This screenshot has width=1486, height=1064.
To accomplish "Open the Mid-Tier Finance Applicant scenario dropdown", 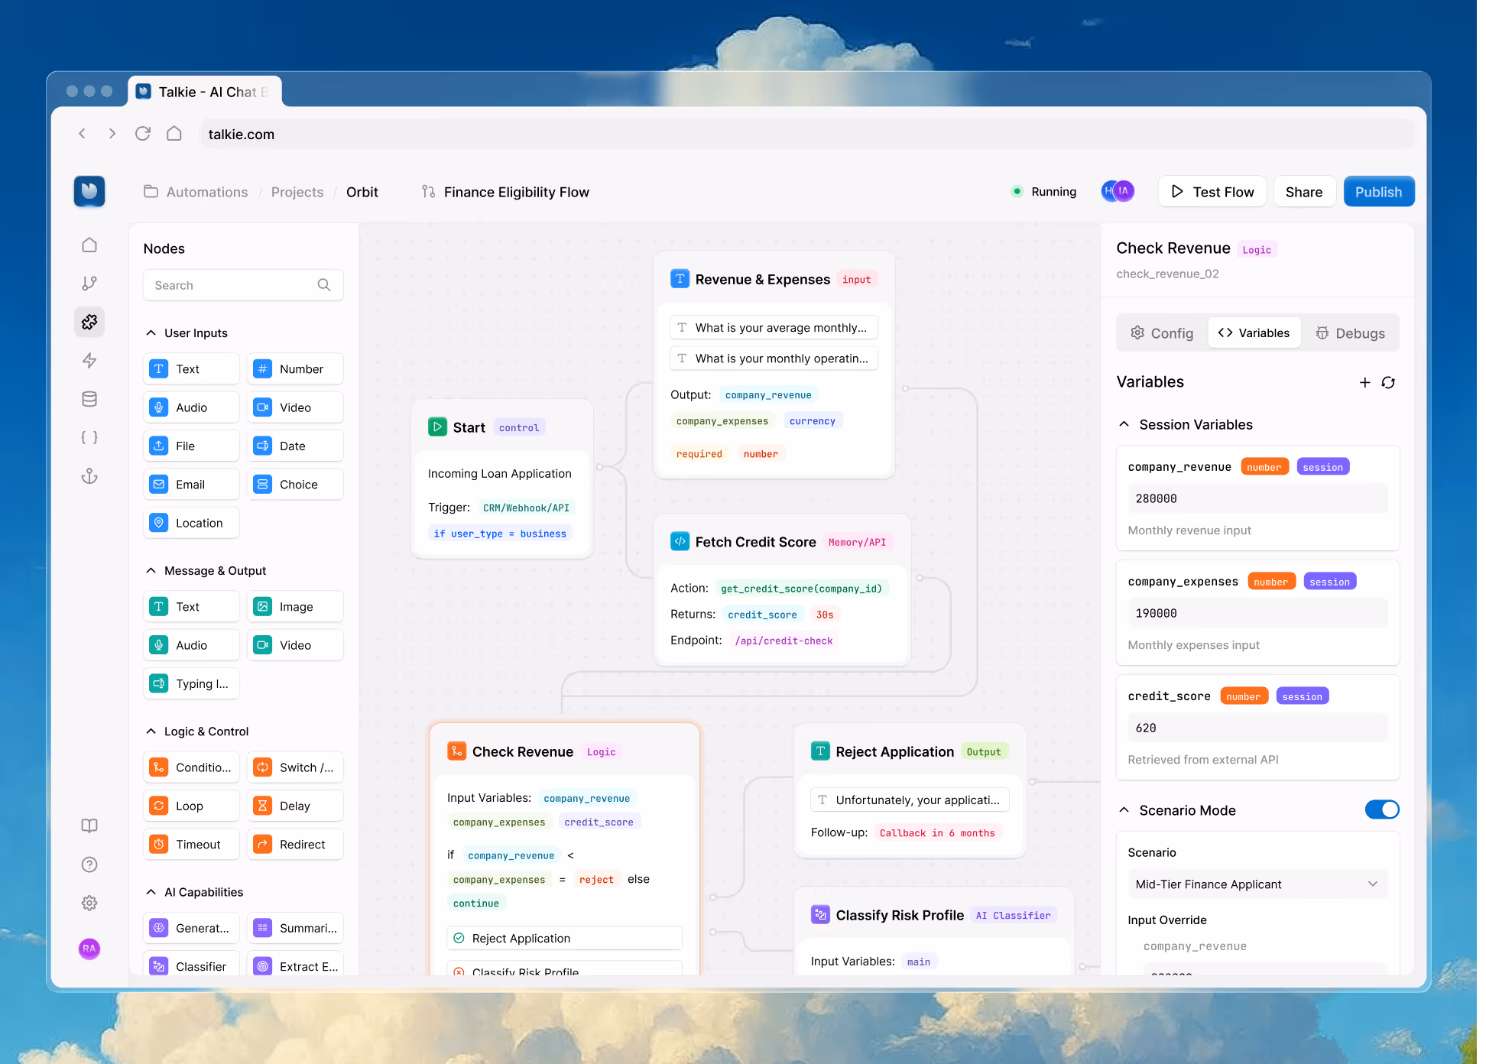I will click(x=1257, y=884).
